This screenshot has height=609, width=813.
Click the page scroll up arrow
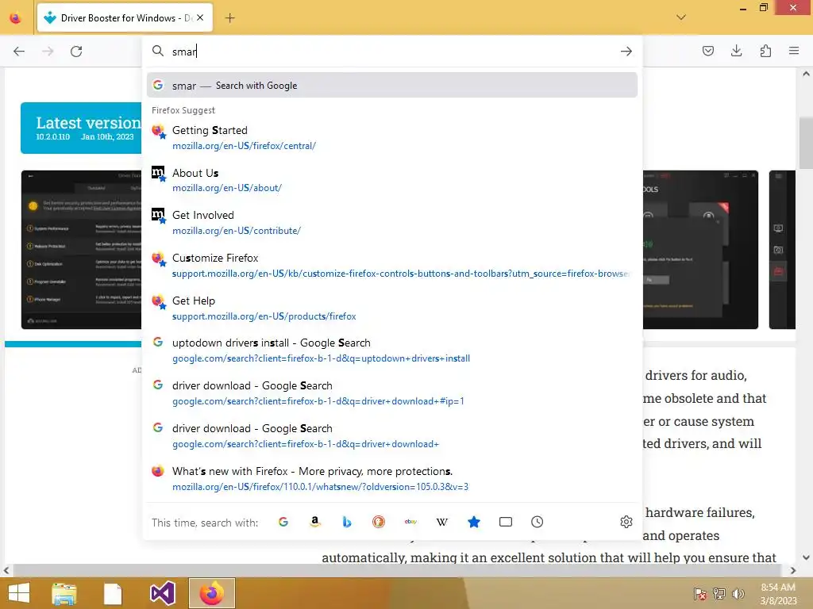(806, 74)
